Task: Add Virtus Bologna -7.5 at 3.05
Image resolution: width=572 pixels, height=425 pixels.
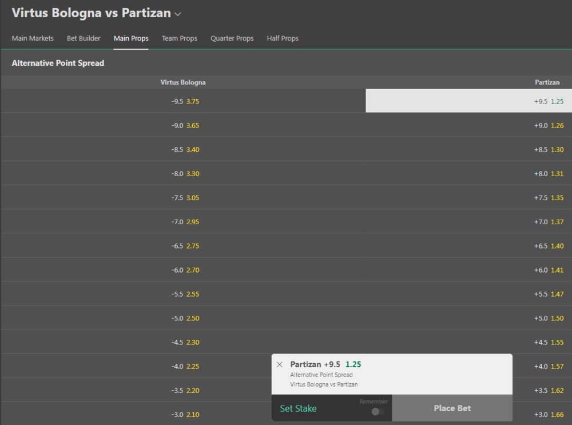Action: tap(183, 197)
